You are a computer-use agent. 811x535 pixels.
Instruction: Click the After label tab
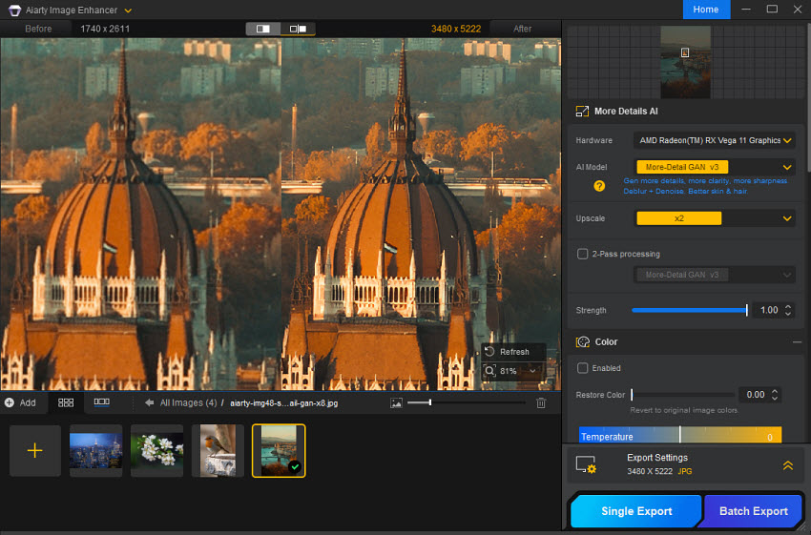[523, 29]
